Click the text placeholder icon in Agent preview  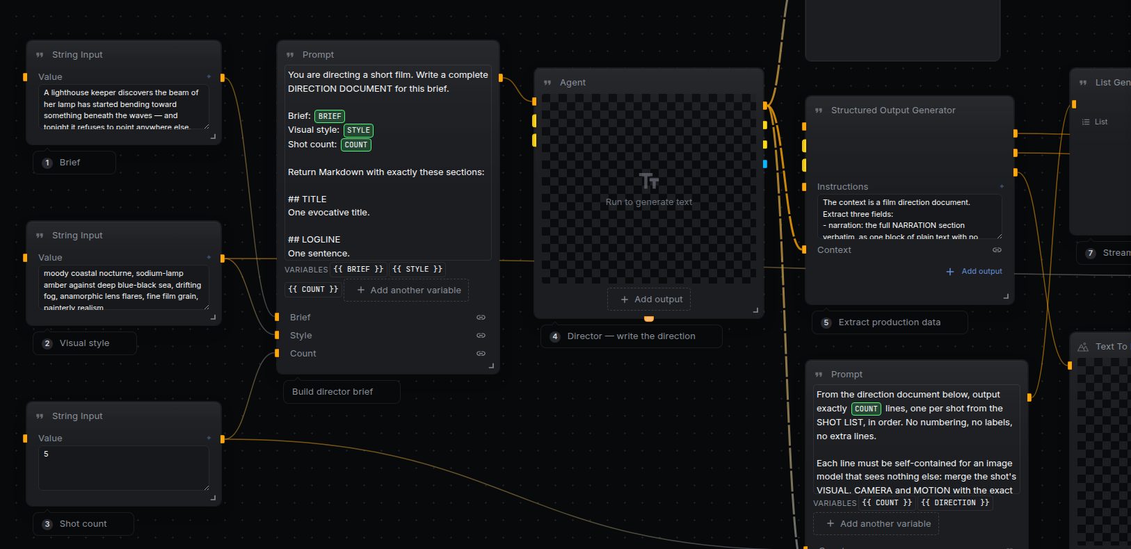648,181
